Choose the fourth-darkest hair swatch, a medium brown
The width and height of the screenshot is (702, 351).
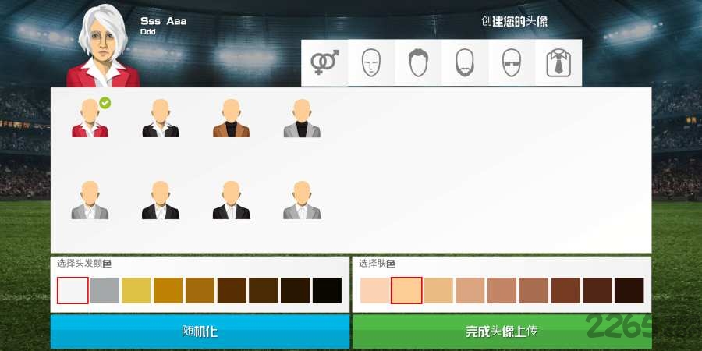click(x=232, y=291)
